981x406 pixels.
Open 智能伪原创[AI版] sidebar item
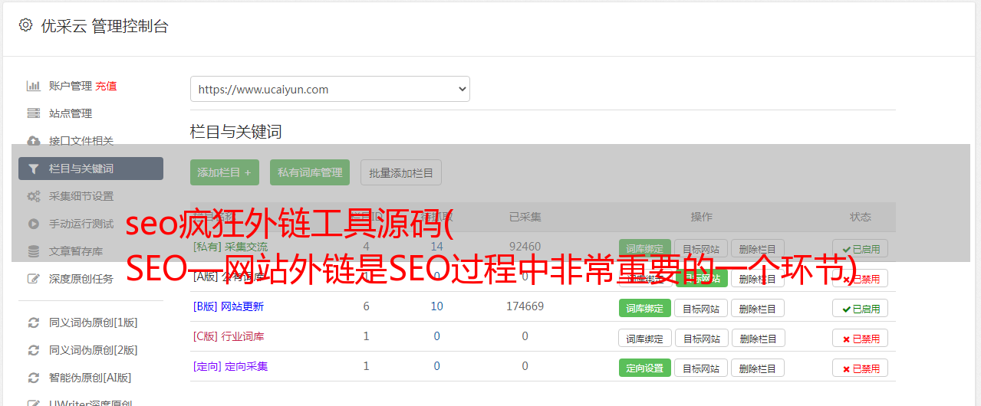pos(91,378)
